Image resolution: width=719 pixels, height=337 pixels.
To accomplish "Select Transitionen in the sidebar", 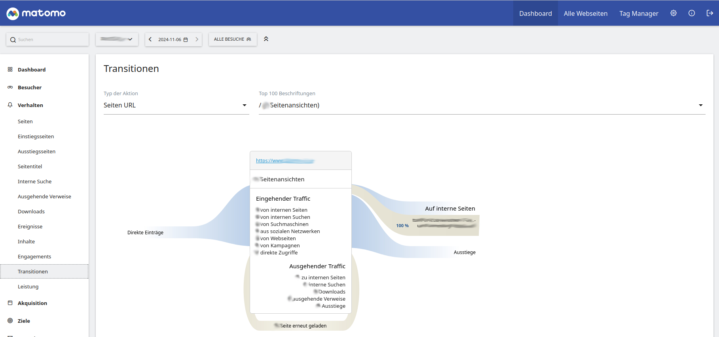I will [44, 271].
